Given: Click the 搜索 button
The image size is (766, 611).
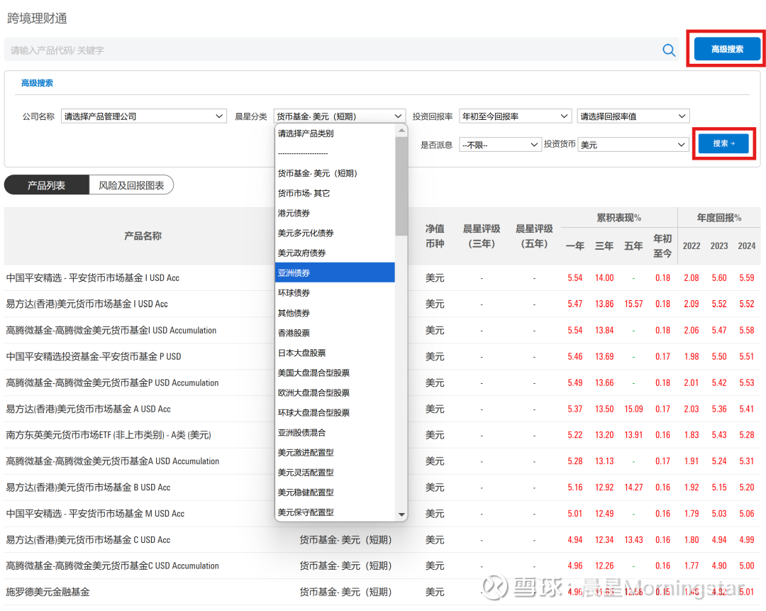Looking at the screenshot, I should tap(723, 143).
